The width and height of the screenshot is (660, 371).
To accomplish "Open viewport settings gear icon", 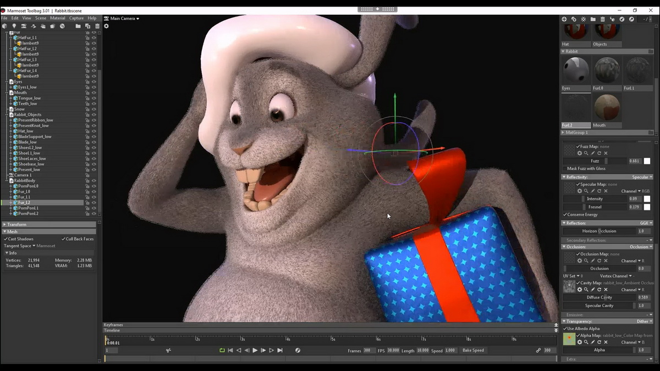I will pyautogui.click(x=106, y=26).
